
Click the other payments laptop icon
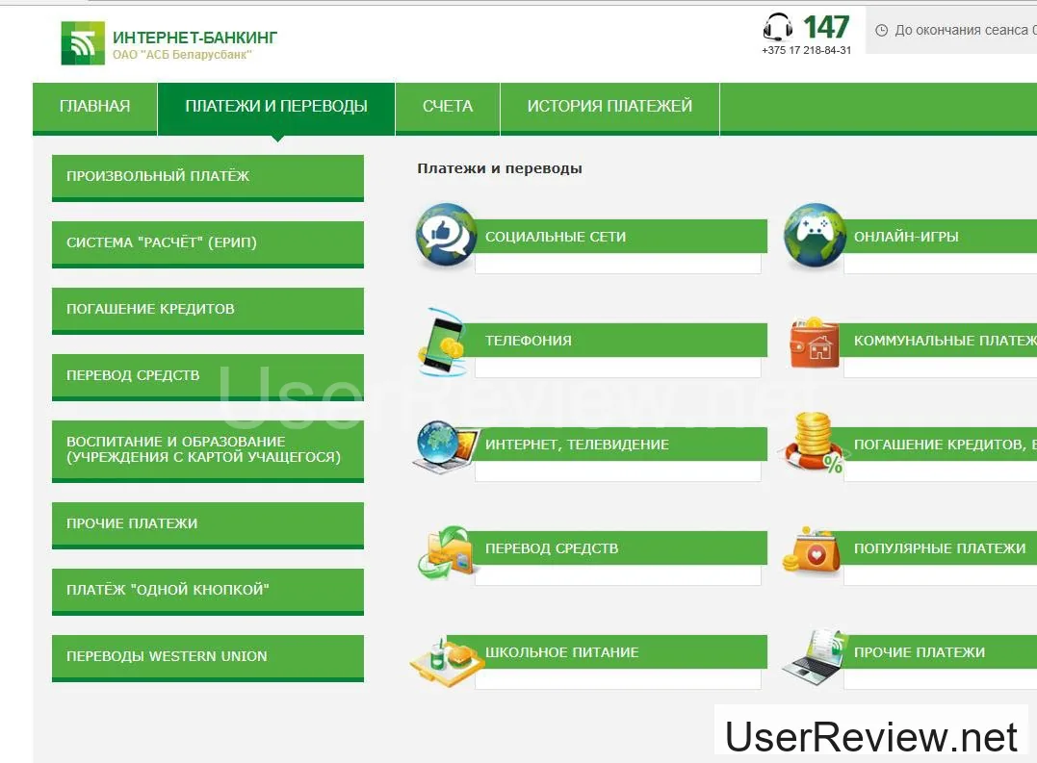click(x=813, y=656)
